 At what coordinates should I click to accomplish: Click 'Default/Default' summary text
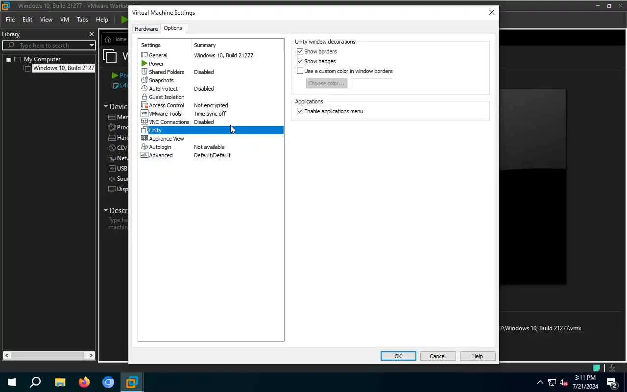pyautogui.click(x=212, y=155)
